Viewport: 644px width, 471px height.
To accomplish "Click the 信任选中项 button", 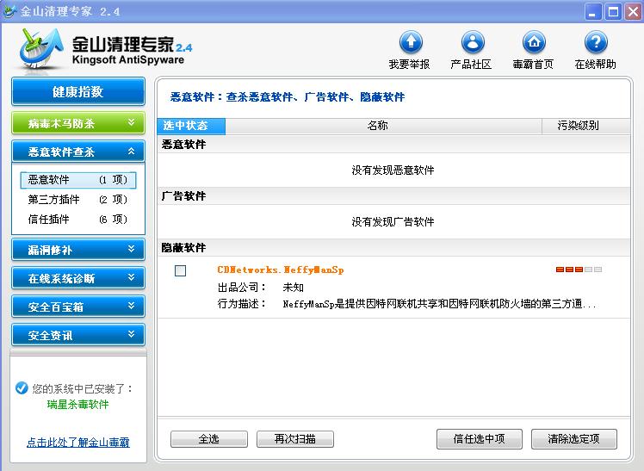I will [480, 439].
